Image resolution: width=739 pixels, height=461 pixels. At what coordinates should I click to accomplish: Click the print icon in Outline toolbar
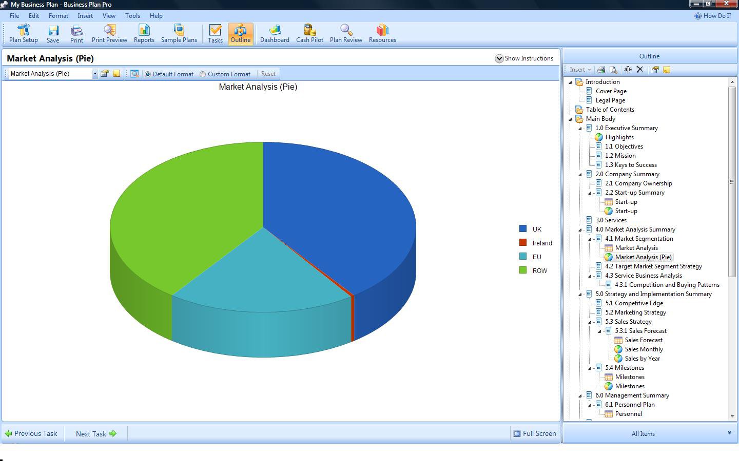[x=601, y=70]
